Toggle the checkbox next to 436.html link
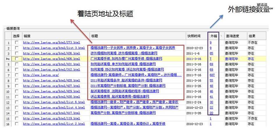Viewport: 276px width, 136px height. (17, 53)
